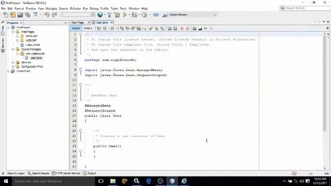Go to Previous Bookmark icon
The height and width of the screenshot is (186, 331).
[151, 28]
